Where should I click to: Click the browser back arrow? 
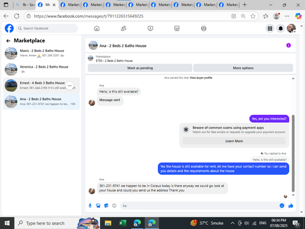[6, 16]
